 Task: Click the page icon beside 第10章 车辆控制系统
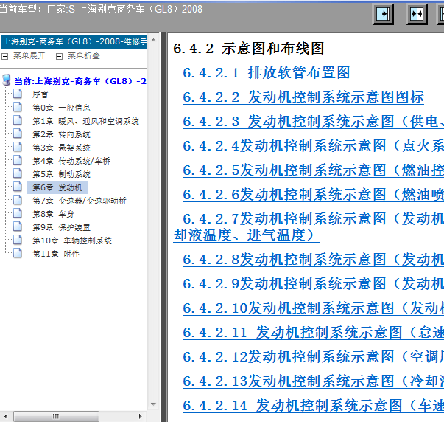point(18,240)
